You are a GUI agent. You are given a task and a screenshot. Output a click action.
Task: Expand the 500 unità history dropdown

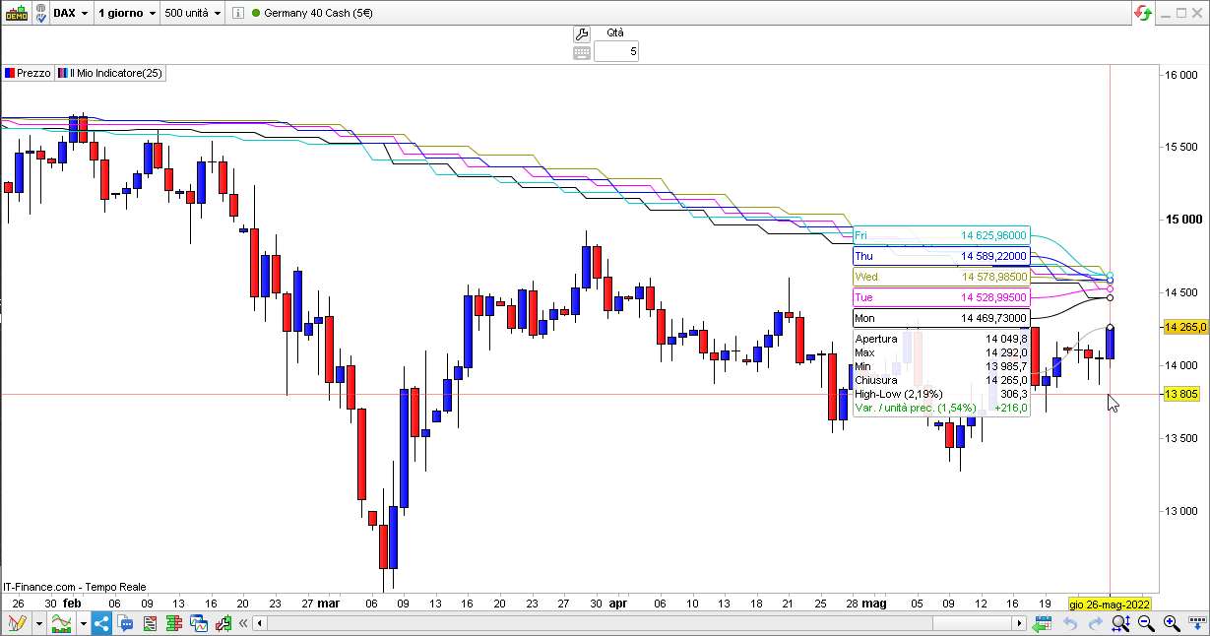point(193,13)
